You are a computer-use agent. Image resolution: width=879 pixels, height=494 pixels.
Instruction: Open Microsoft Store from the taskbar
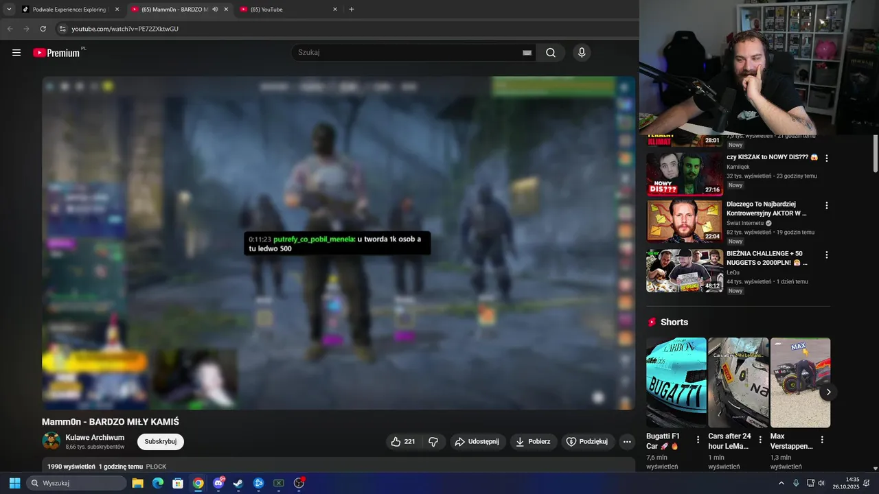pos(178,483)
